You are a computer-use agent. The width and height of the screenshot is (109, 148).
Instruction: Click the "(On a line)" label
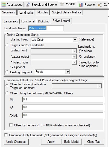tap(85, 51)
